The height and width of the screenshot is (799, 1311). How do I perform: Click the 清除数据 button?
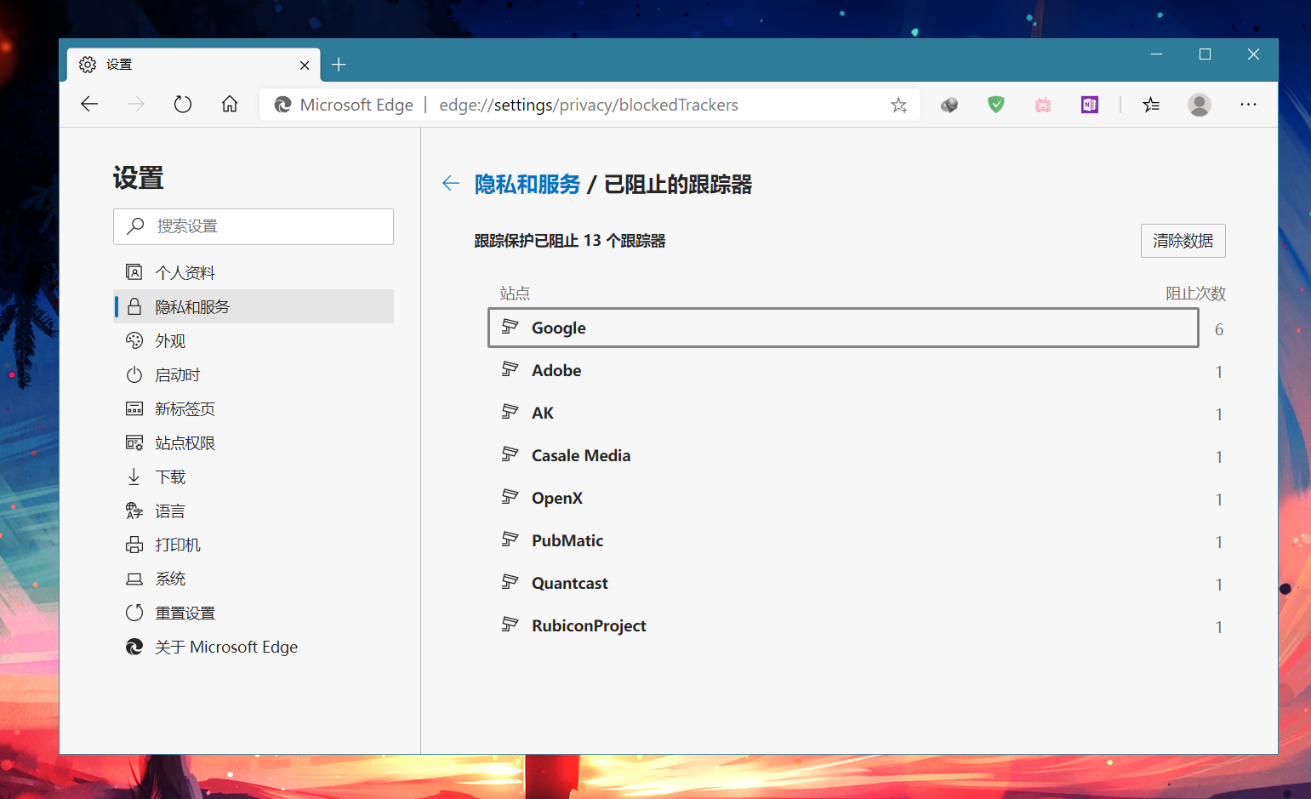[1183, 241]
